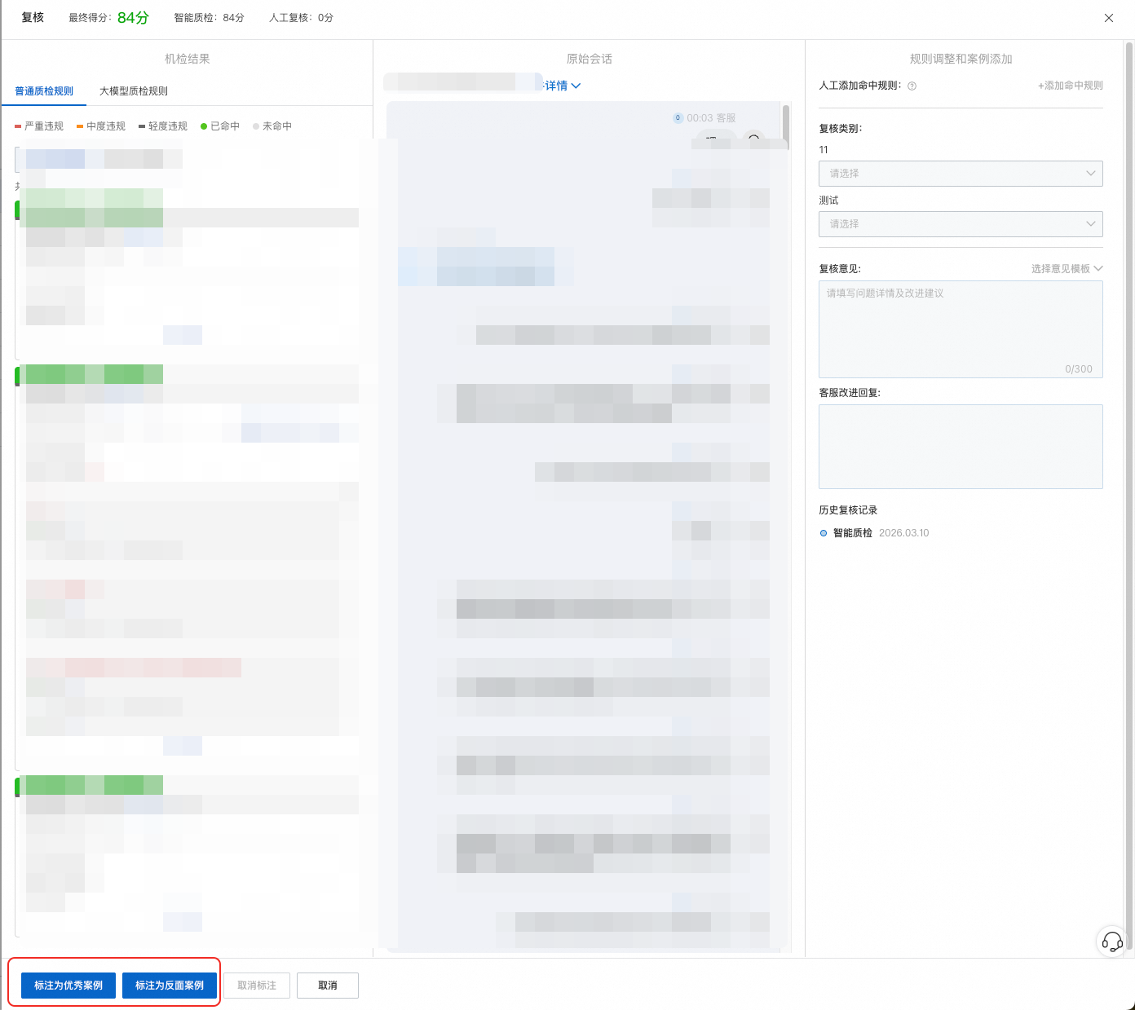
Task: Click the 最终得分 84分 value
Action: point(133,18)
